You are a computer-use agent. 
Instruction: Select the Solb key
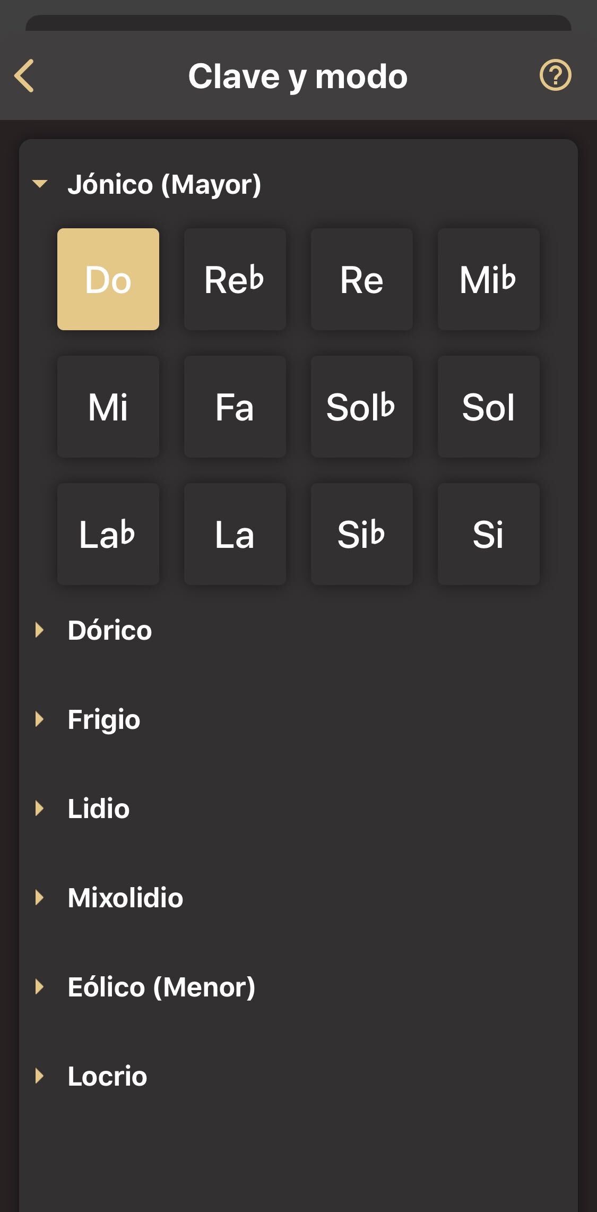pyautogui.click(x=362, y=407)
